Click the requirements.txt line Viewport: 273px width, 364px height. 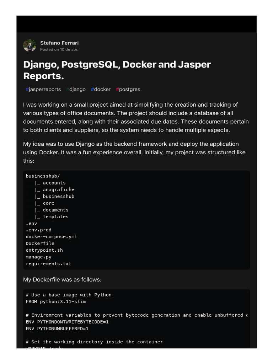48,264
